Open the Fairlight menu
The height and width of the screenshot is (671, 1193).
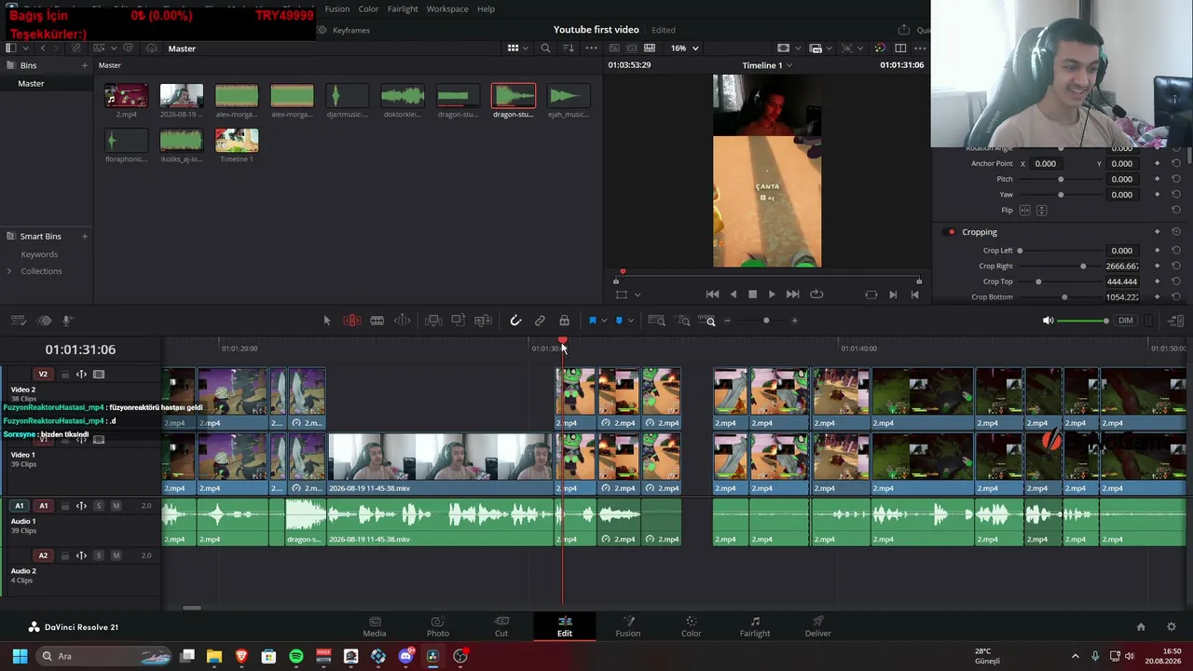coord(403,8)
